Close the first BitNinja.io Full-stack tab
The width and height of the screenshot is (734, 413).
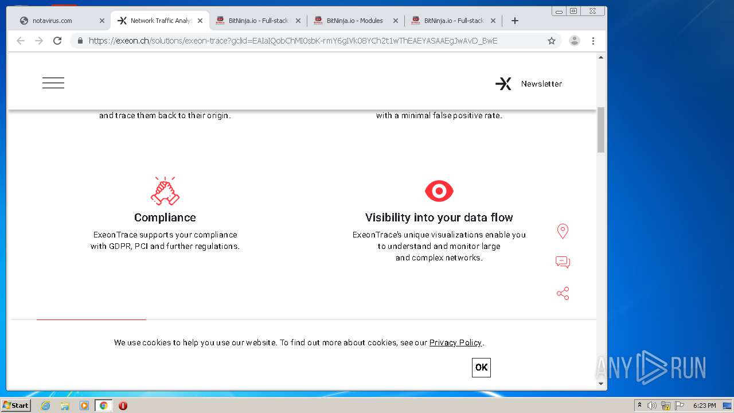click(x=298, y=21)
